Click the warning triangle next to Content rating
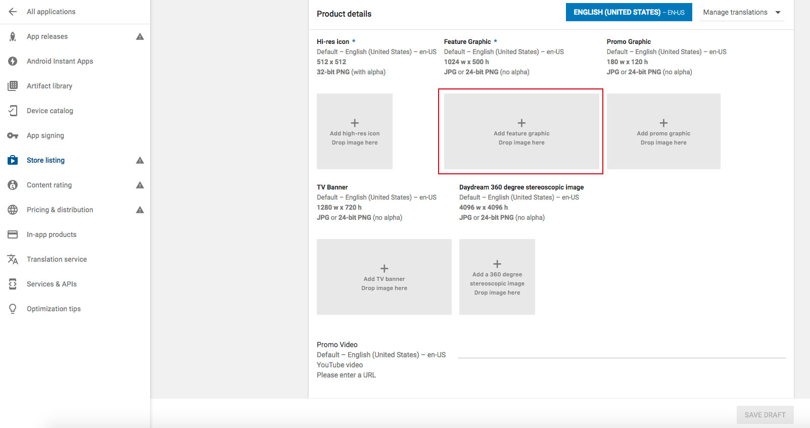 point(140,185)
